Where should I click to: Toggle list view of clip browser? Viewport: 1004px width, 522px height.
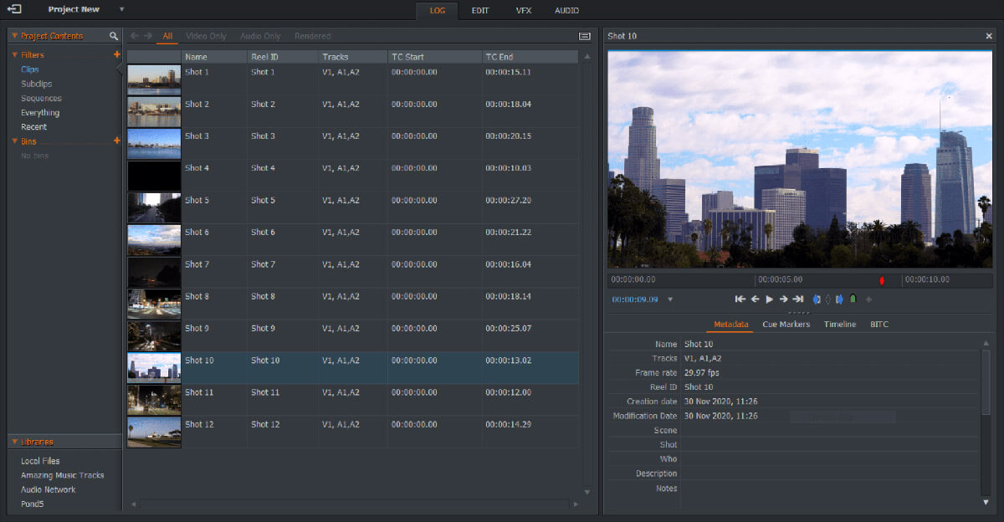[584, 36]
